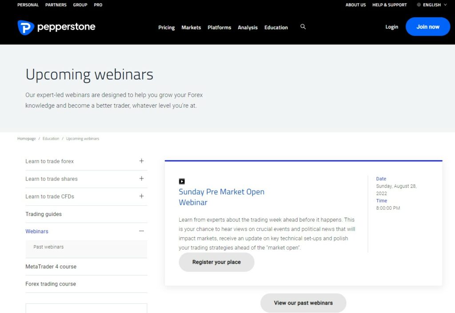Open the Education menu
This screenshot has height=313, width=455.
tap(276, 27)
